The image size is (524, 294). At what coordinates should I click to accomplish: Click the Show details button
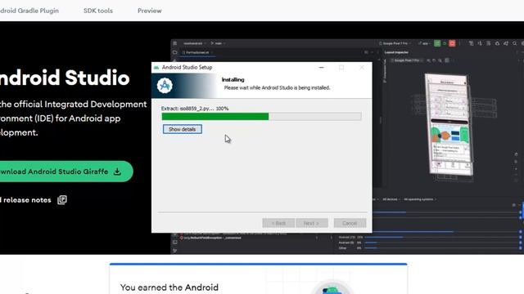tap(182, 129)
